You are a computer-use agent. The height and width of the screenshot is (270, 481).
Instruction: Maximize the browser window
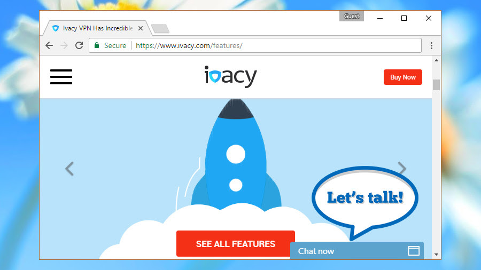(x=404, y=18)
